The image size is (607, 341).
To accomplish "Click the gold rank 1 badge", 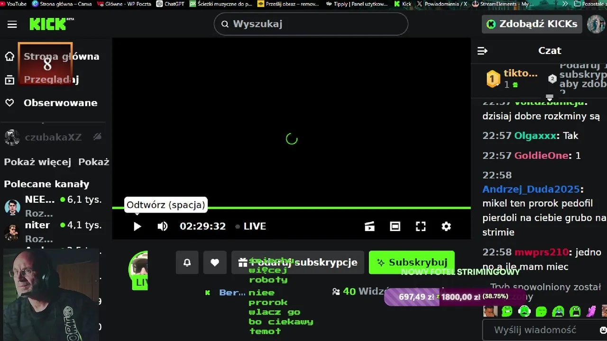I will click(493, 79).
